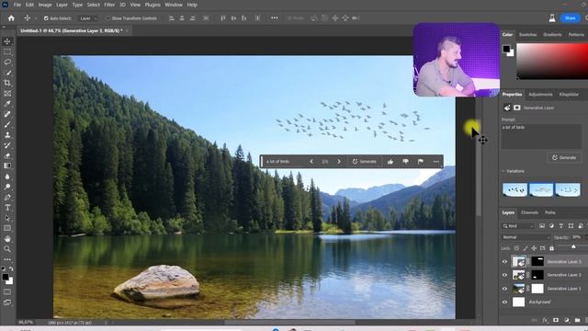The width and height of the screenshot is (588, 331).
Task: Select the Path Selection tool
Action: click(7, 218)
